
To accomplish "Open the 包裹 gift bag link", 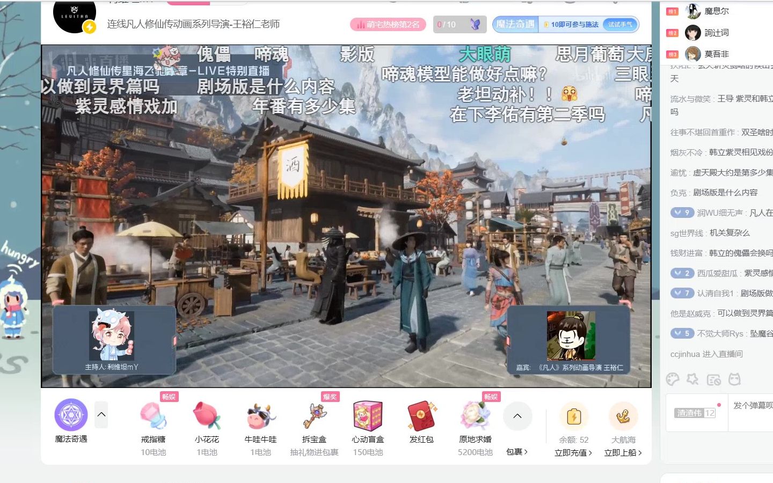I will (517, 452).
